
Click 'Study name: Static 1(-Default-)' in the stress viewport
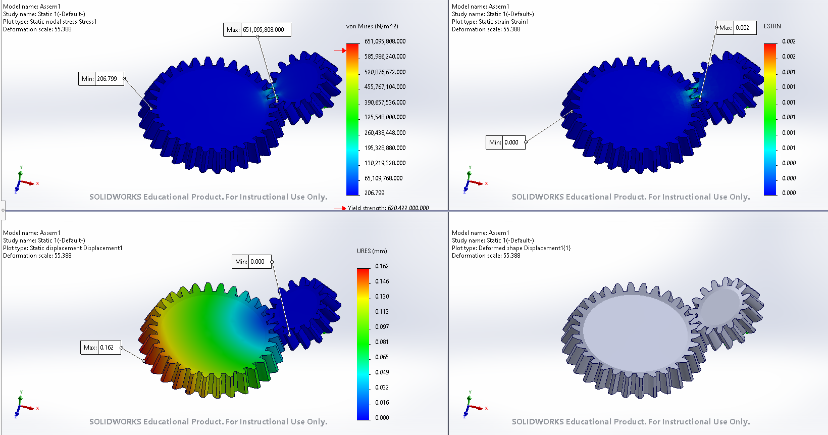[44, 14]
